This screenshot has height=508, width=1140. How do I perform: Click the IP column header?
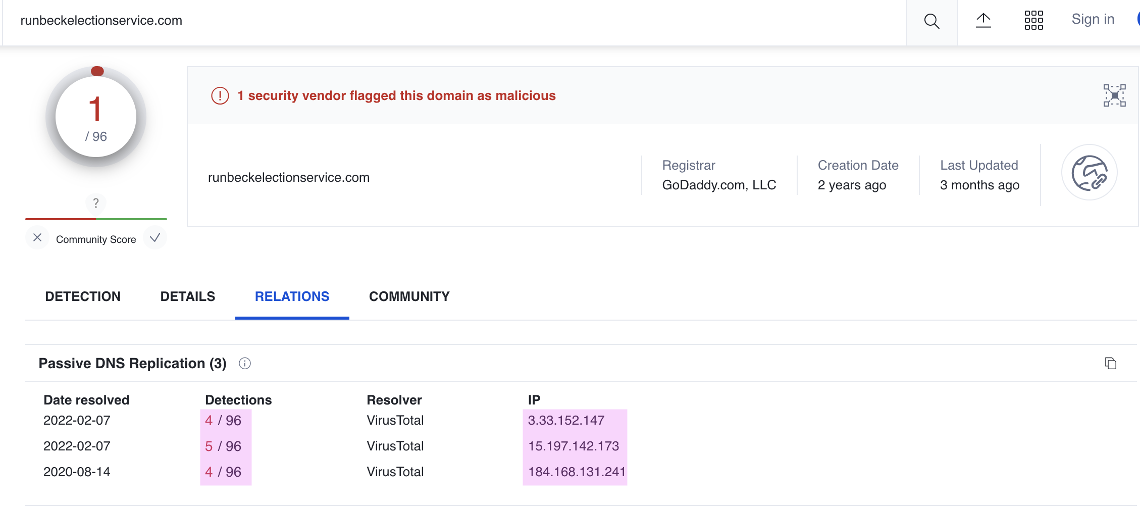(534, 400)
